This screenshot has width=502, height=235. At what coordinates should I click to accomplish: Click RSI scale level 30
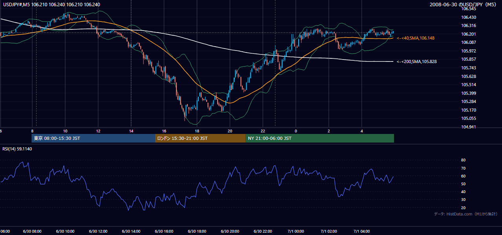click(x=463, y=200)
